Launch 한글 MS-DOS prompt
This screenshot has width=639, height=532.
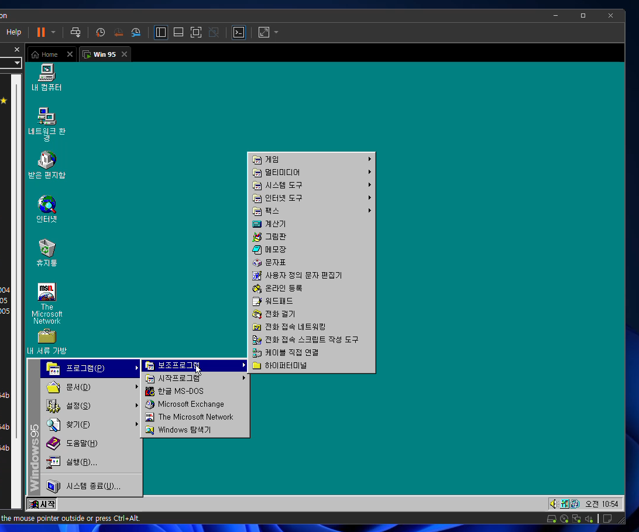(195, 392)
